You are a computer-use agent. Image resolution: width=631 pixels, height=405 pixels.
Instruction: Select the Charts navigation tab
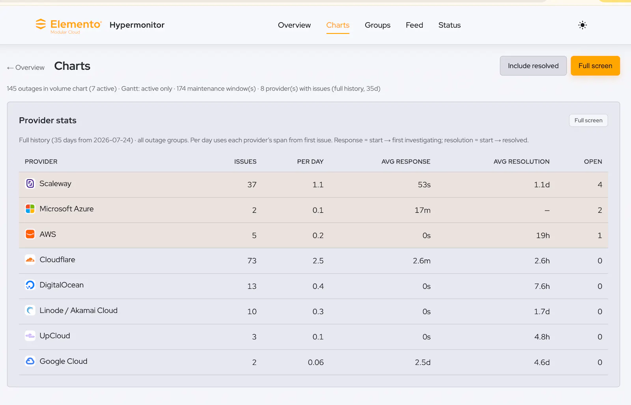pyautogui.click(x=338, y=25)
